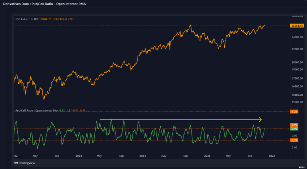
Task: Click the 2025 label on time axis
Action: 207,156
